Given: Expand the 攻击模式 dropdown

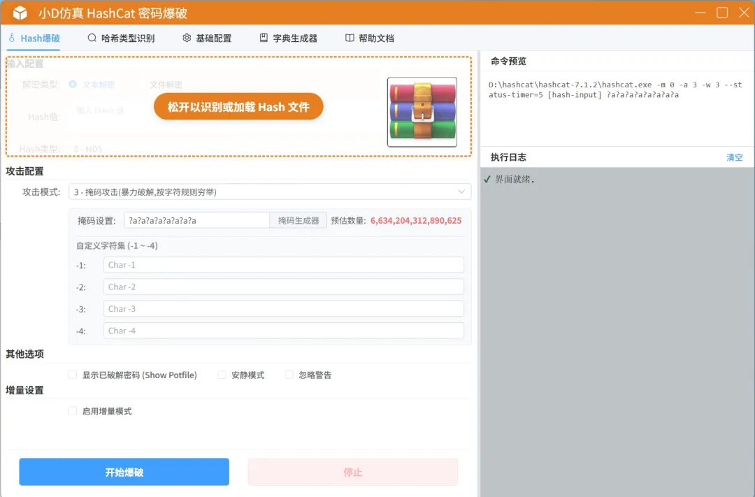Looking at the screenshot, I should point(270,192).
